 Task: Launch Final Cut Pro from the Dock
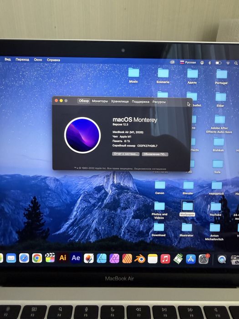click(x=50, y=258)
